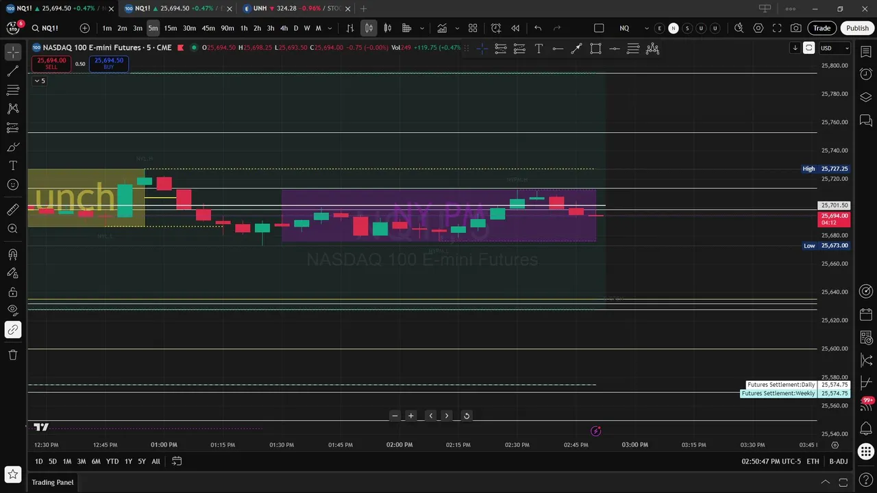This screenshot has height=493, width=877.
Task: Open notifications bell in right sidebar
Action: (x=866, y=429)
